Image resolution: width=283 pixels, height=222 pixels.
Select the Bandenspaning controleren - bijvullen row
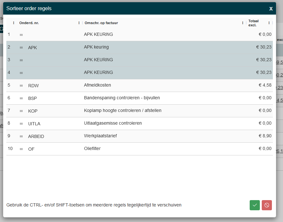click(122, 98)
